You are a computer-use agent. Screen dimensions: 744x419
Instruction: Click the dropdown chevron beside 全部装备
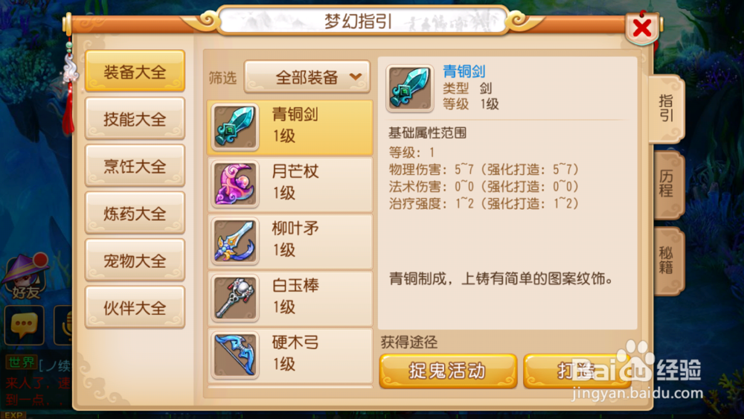point(356,77)
